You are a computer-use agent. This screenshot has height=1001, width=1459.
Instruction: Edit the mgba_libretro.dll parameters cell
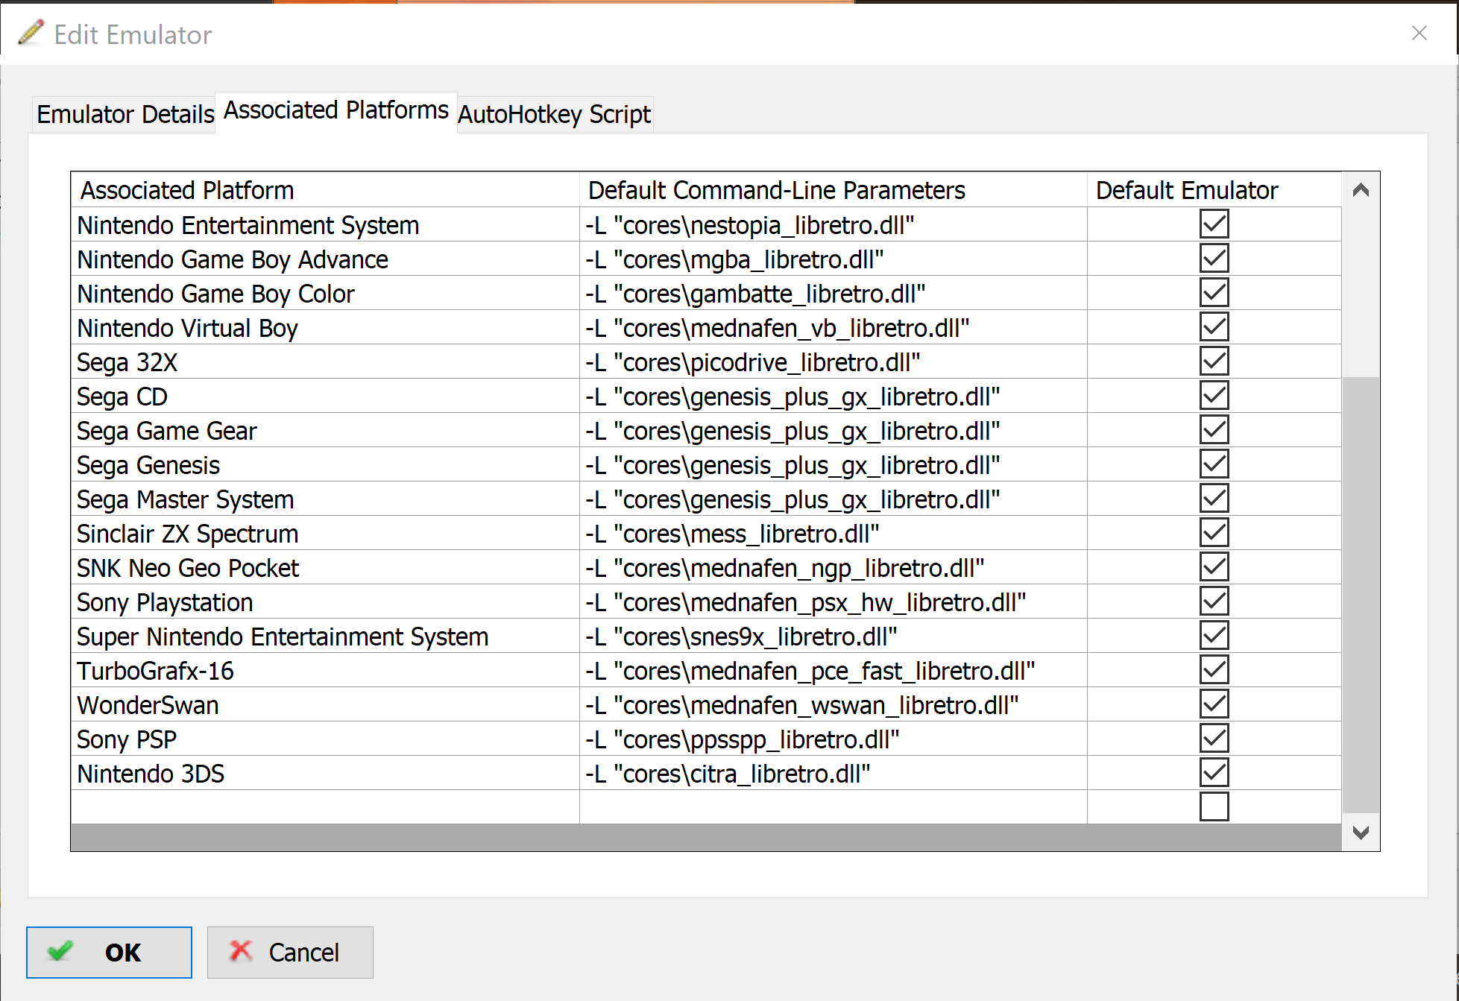834,259
